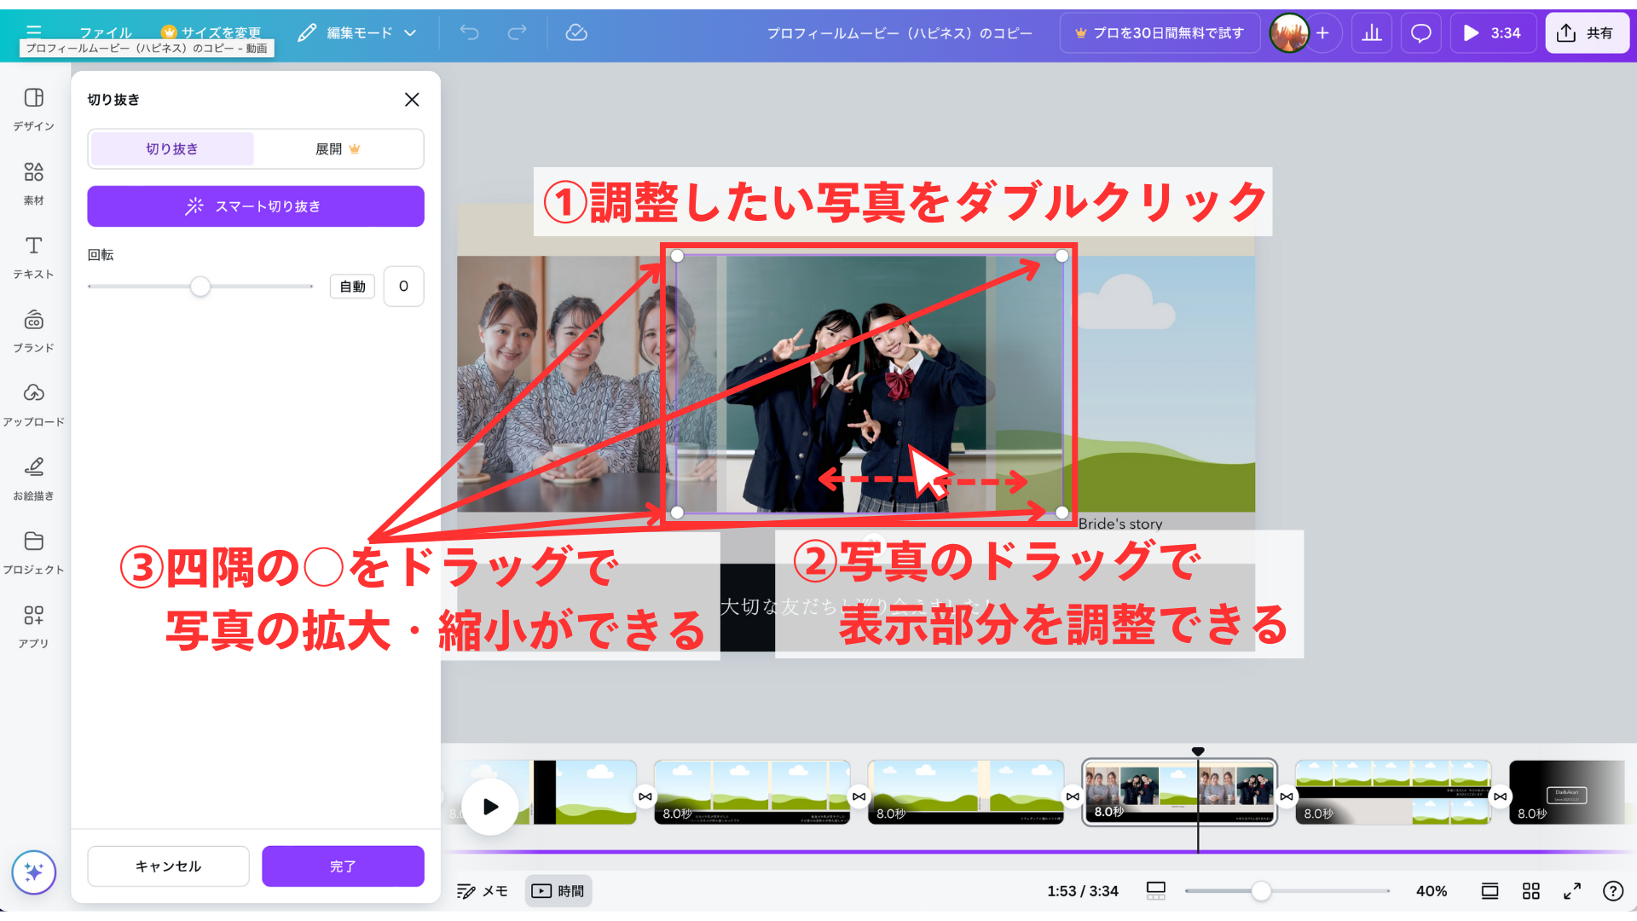Click bottom-right crop corner handle

coord(1061,513)
